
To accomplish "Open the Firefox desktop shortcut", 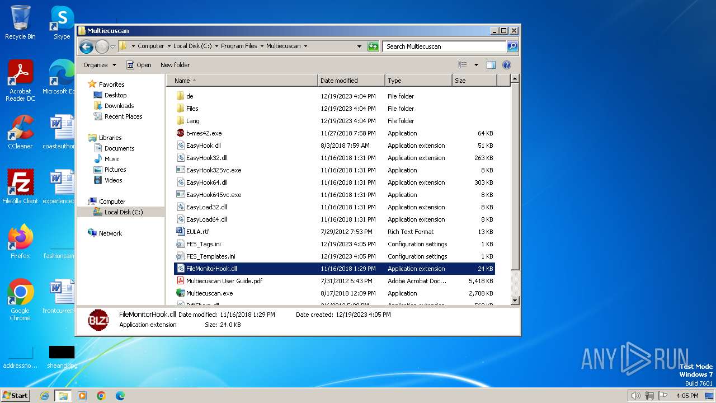I will click(x=20, y=241).
